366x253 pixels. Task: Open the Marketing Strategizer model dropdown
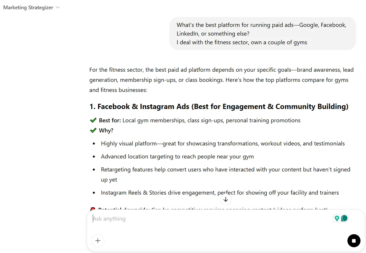tap(31, 8)
